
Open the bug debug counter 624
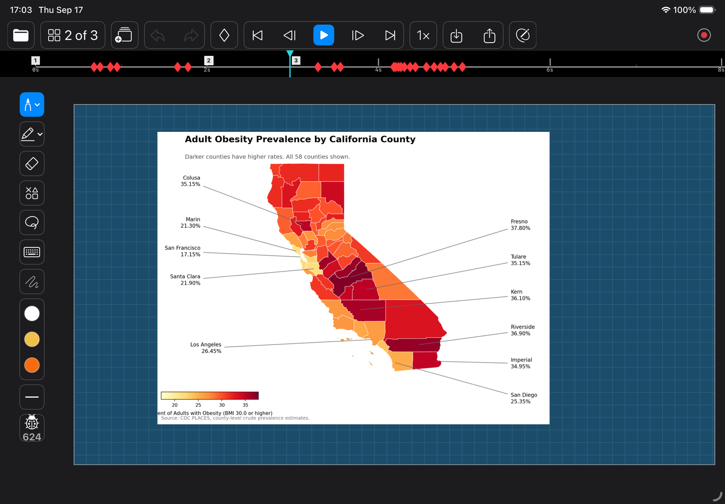[32, 428]
